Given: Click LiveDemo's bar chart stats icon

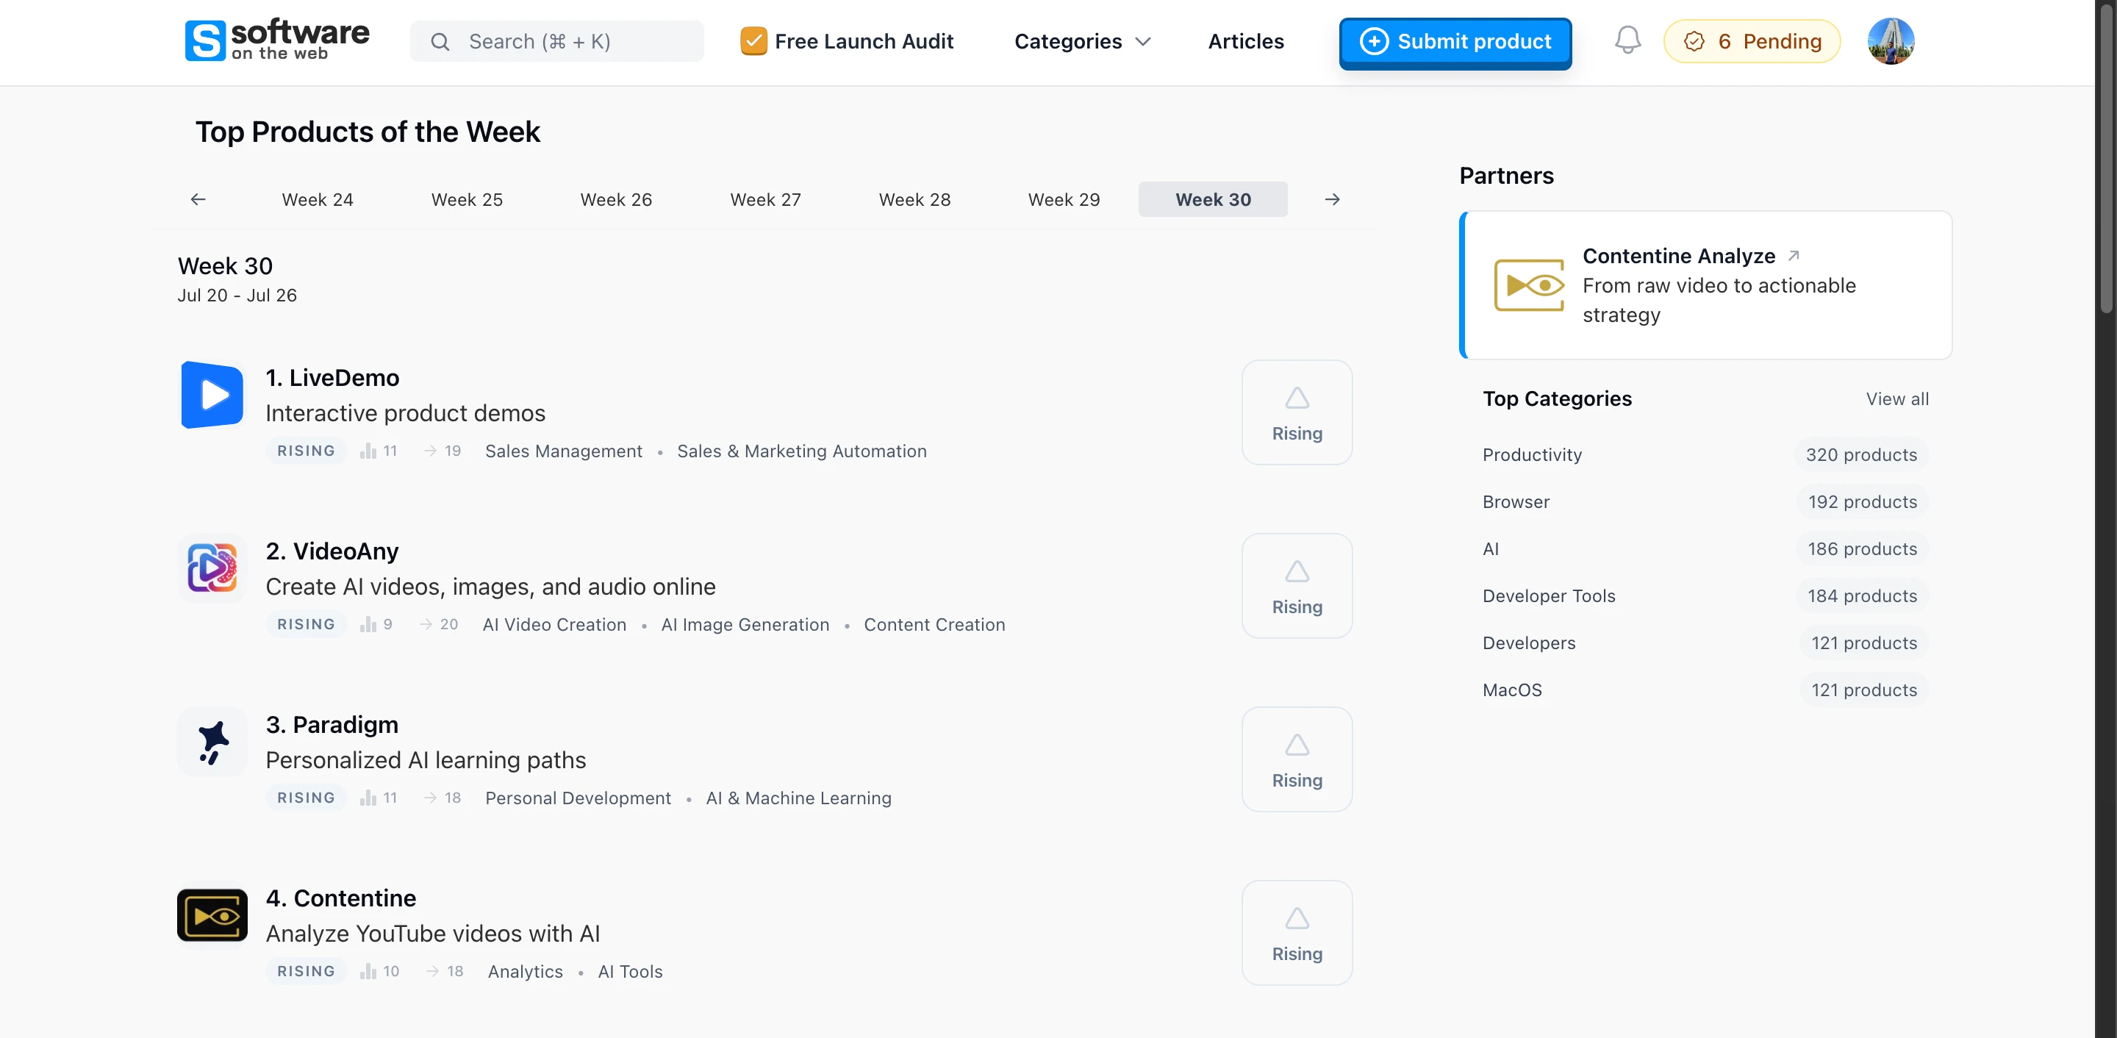Looking at the screenshot, I should 368,451.
